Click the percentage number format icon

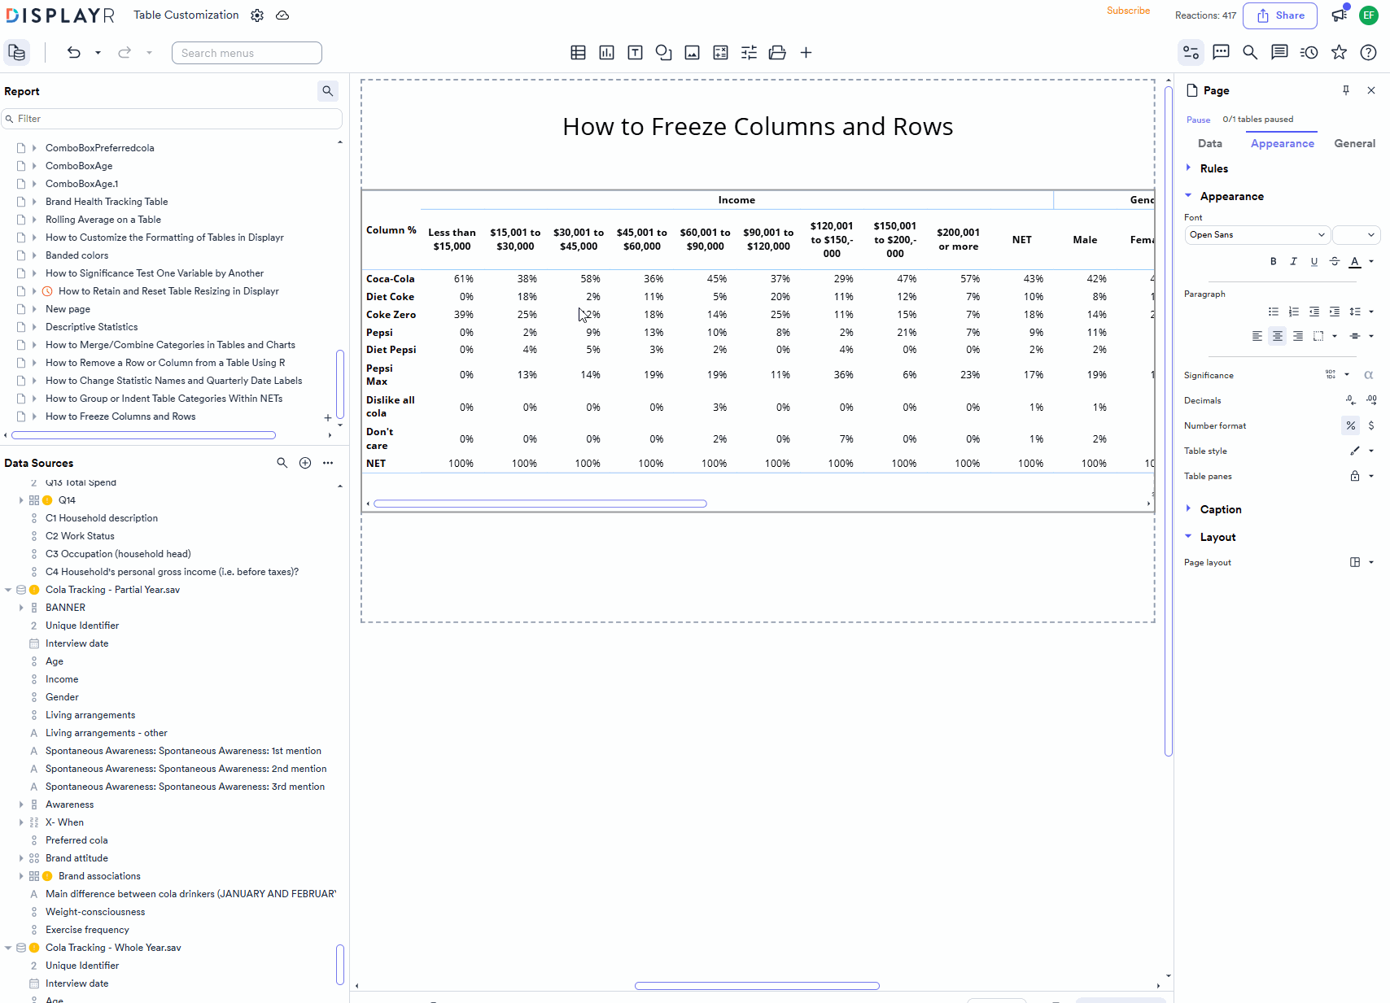(x=1351, y=425)
